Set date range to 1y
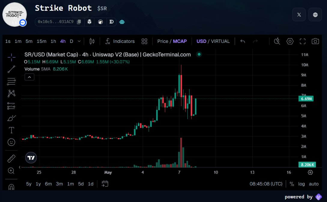Image resolution: width=327 pixels, height=202 pixels. (x=38, y=184)
